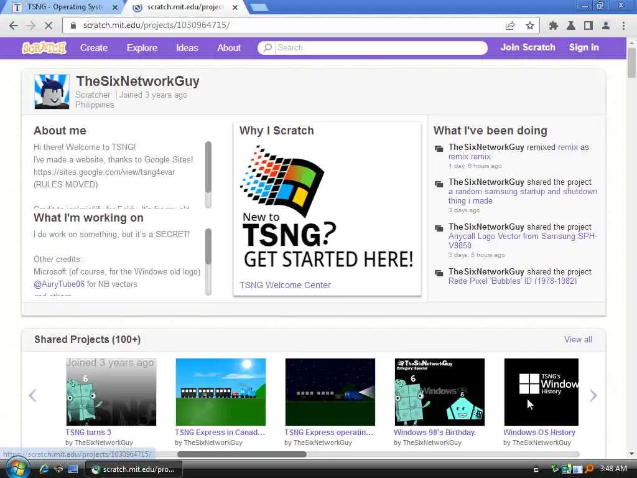Screen dimensions: 637x478
Task: Click the 3:48 AM taskbar clock
Action: pyautogui.click(x=613, y=469)
